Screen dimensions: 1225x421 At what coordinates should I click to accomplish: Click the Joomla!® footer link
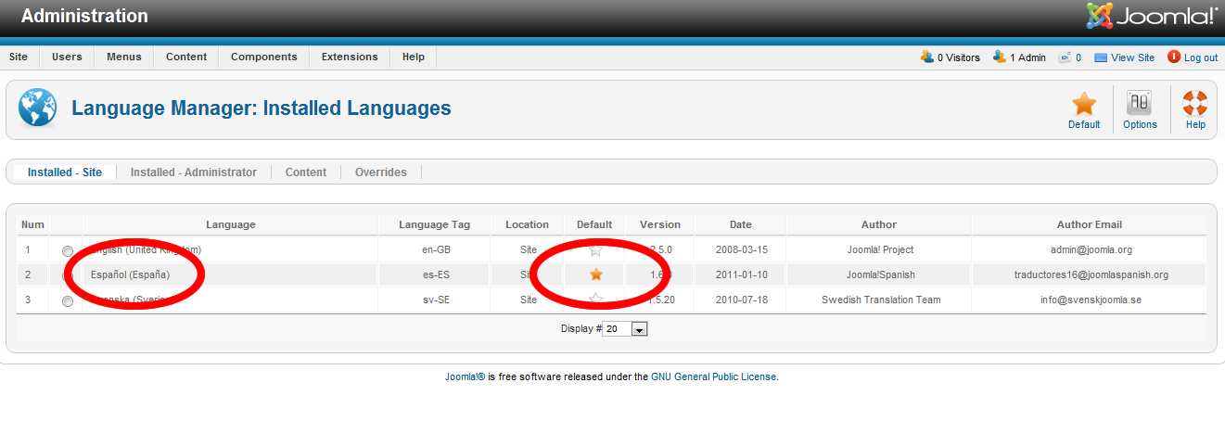[466, 377]
